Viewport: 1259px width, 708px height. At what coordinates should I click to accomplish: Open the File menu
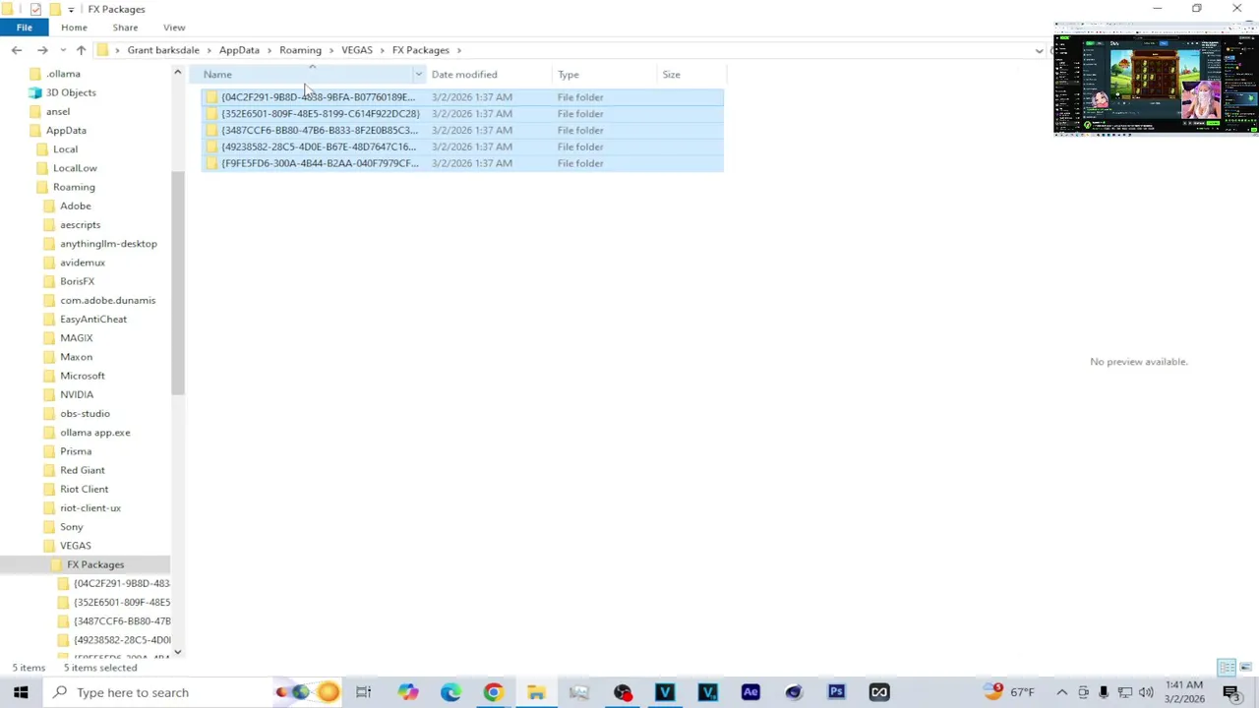(x=24, y=28)
